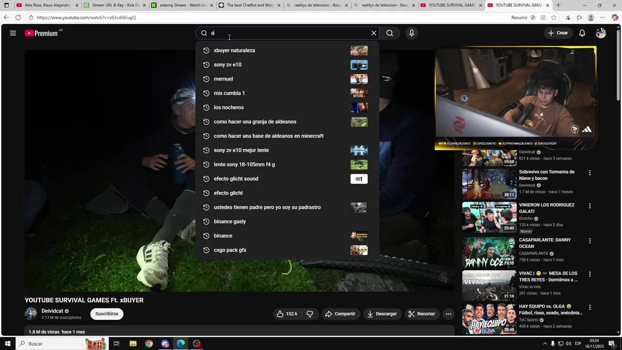Viewport: 622px width, 350px height.
Task: Click the search magnifier button
Action: pyautogui.click(x=390, y=33)
